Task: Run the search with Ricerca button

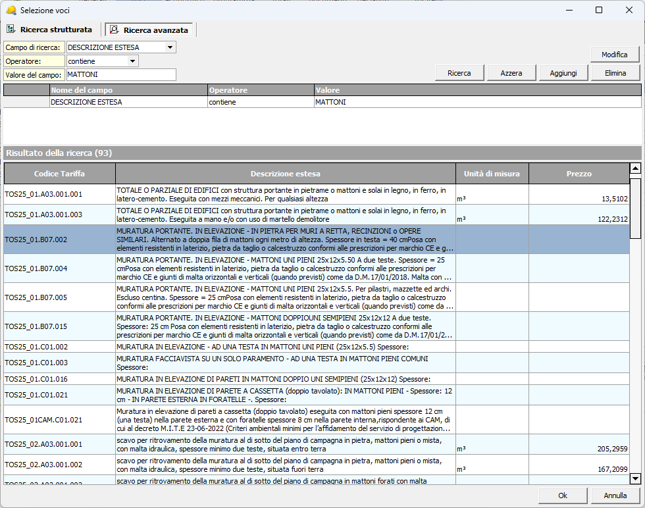Action: [459, 73]
